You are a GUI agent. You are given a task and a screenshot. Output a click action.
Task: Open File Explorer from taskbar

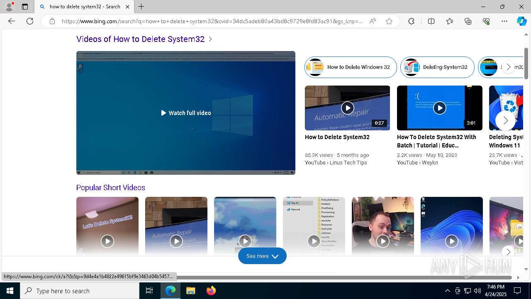190,291
